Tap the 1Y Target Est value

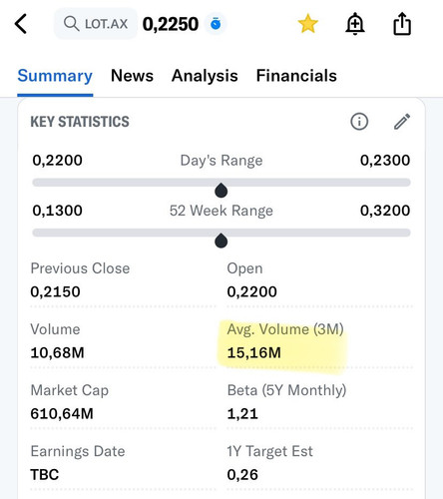(242, 475)
